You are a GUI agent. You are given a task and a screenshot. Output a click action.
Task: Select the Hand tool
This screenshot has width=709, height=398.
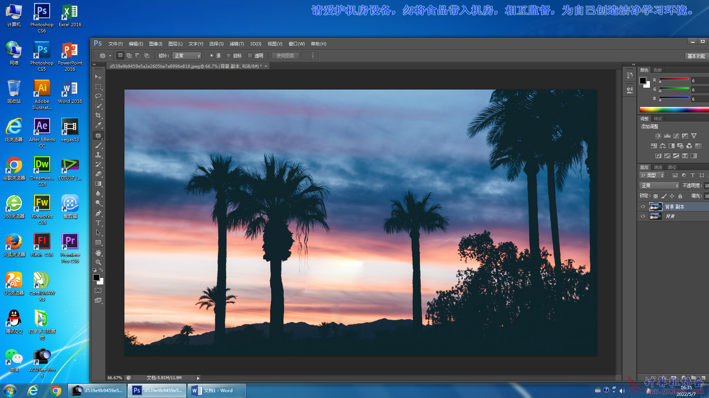pos(98,253)
